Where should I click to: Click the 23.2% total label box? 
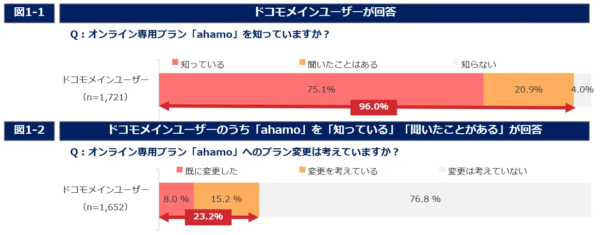coord(208,217)
